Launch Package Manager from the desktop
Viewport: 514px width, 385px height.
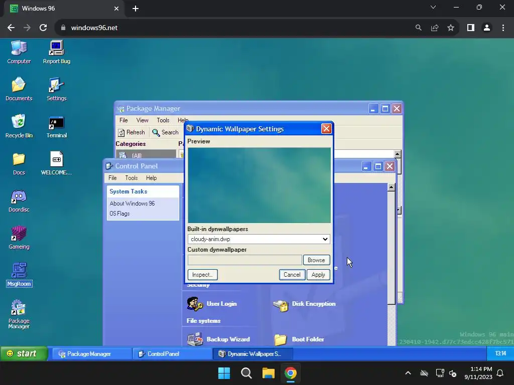(19, 314)
